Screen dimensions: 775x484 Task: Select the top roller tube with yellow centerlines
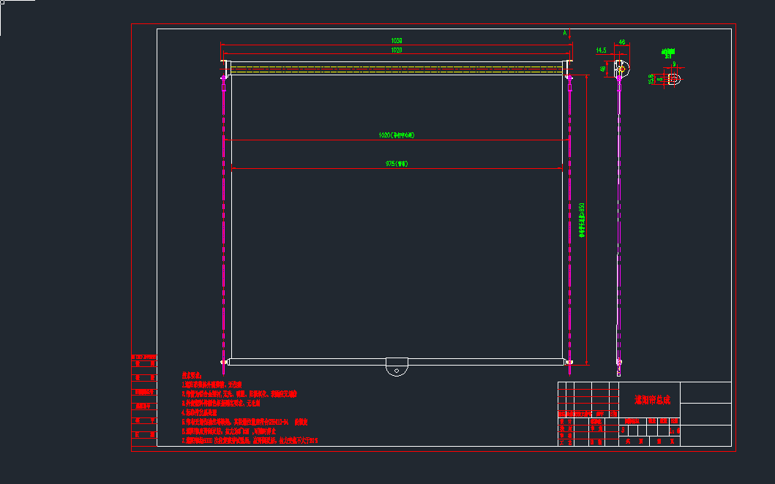click(x=397, y=68)
